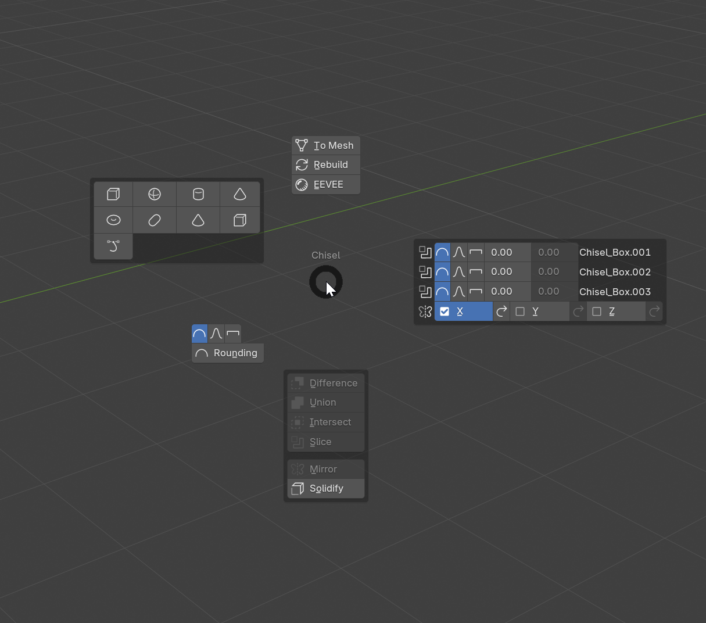Set Chisel_Box.001 profile to bell curve
The image size is (706, 623).
click(459, 252)
